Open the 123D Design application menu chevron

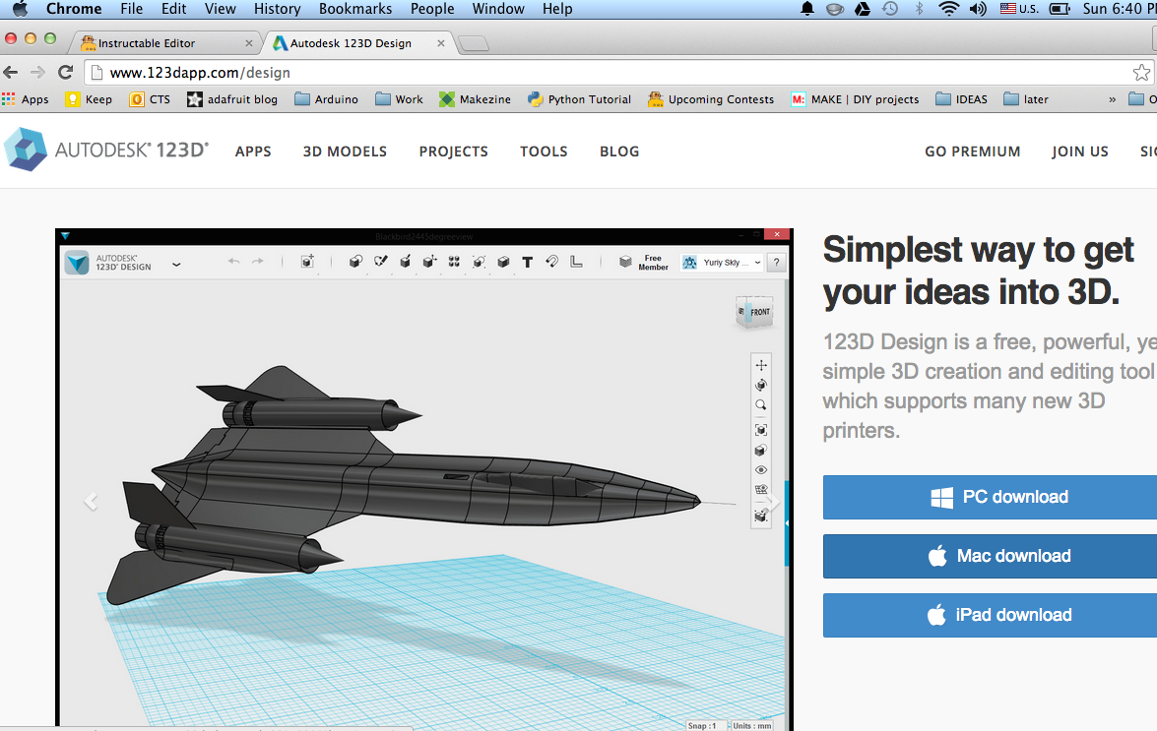pos(176,264)
